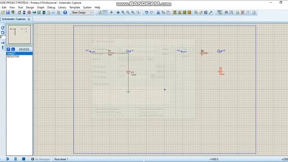Open the View menu
This screenshot has height=162, width=288.
point(12,8)
